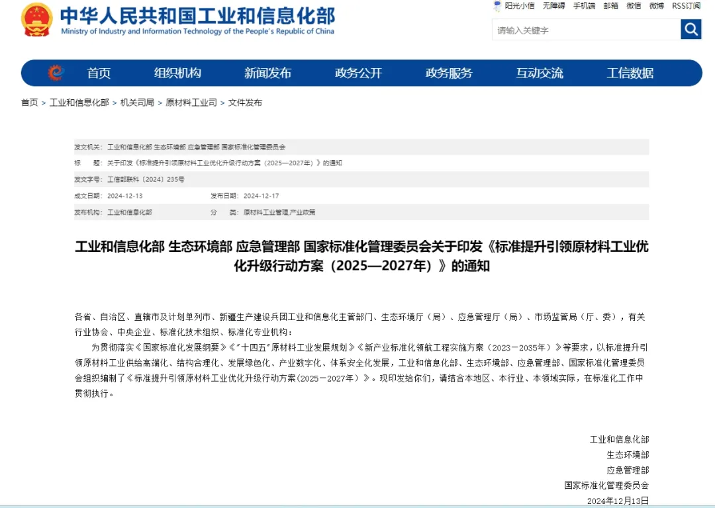Open the 邮箱 link in top bar

click(x=610, y=6)
